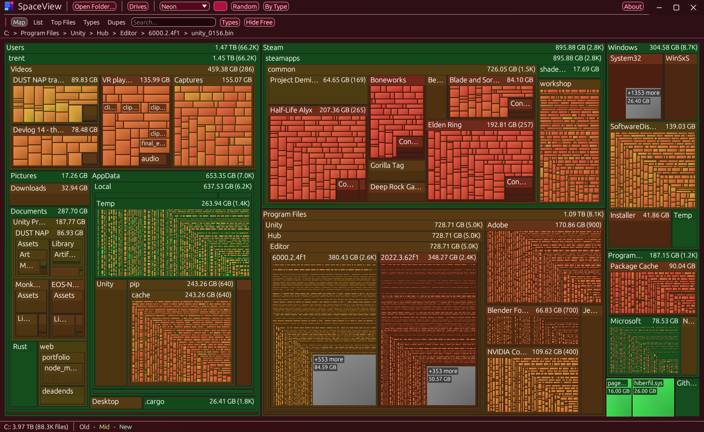Click the Drives button

138,6
